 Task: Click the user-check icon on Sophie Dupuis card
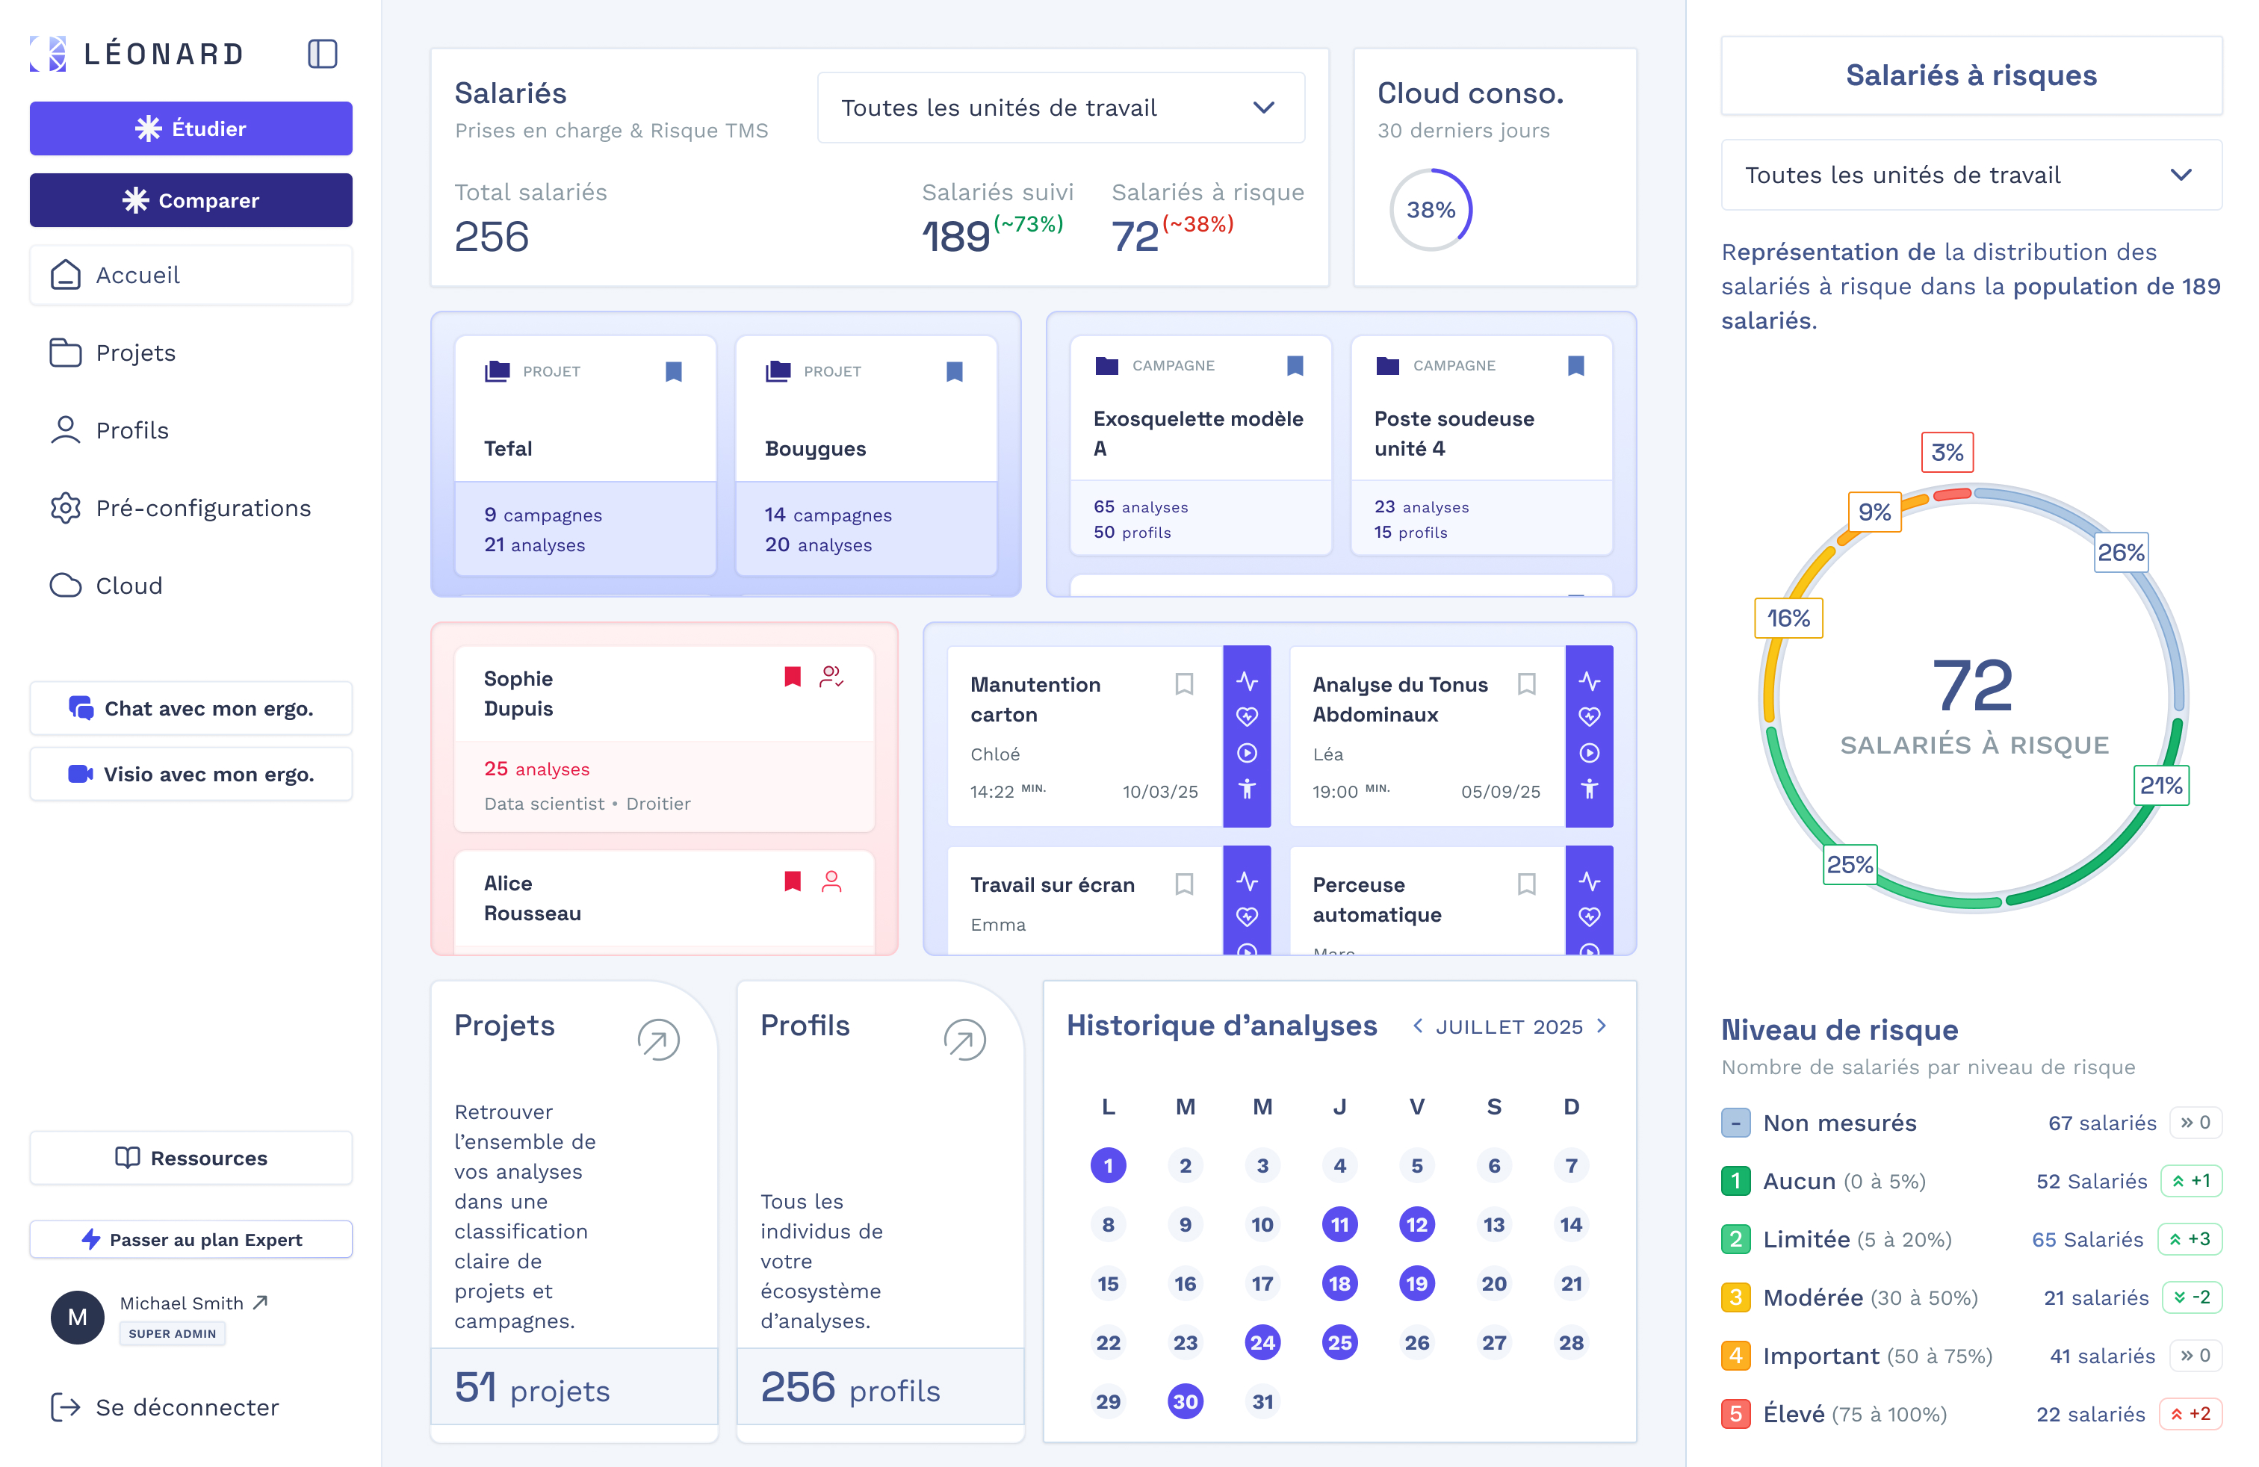point(831,677)
